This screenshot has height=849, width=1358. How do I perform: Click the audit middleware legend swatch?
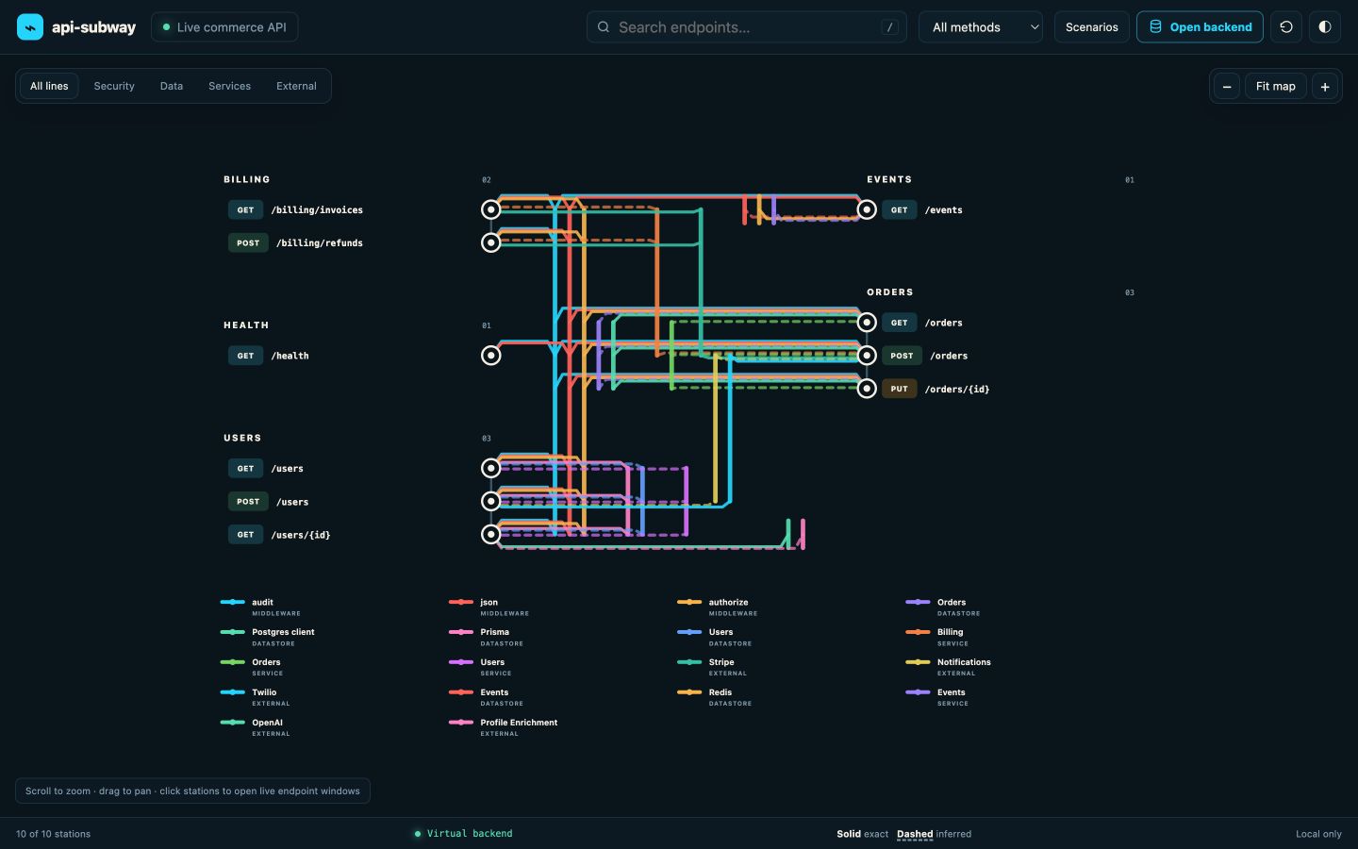(x=232, y=602)
